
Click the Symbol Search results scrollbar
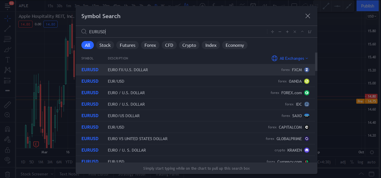[316, 61]
